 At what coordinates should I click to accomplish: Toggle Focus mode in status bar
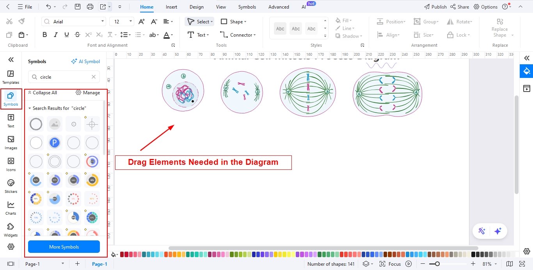(x=390, y=264)
